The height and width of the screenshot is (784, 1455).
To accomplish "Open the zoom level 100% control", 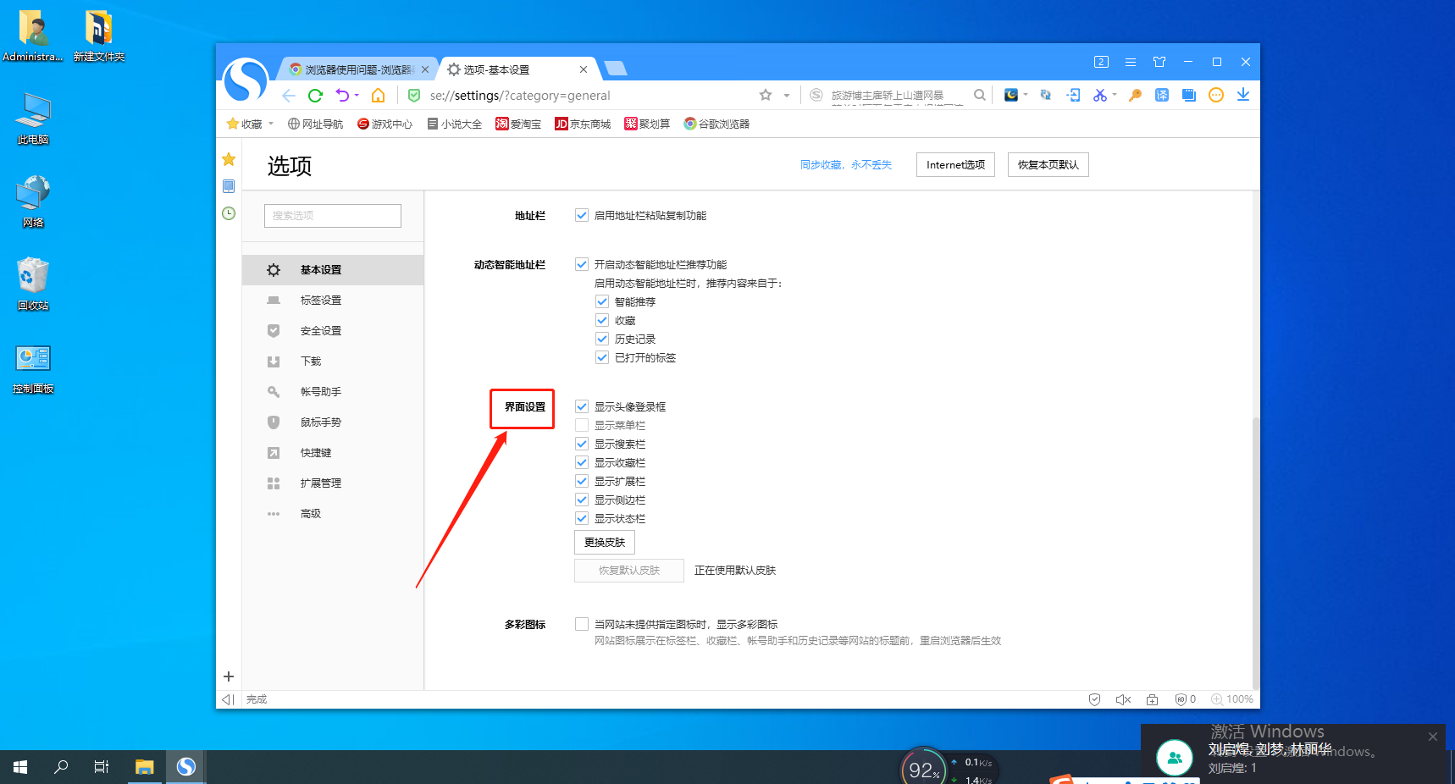I will point(1232,699).
